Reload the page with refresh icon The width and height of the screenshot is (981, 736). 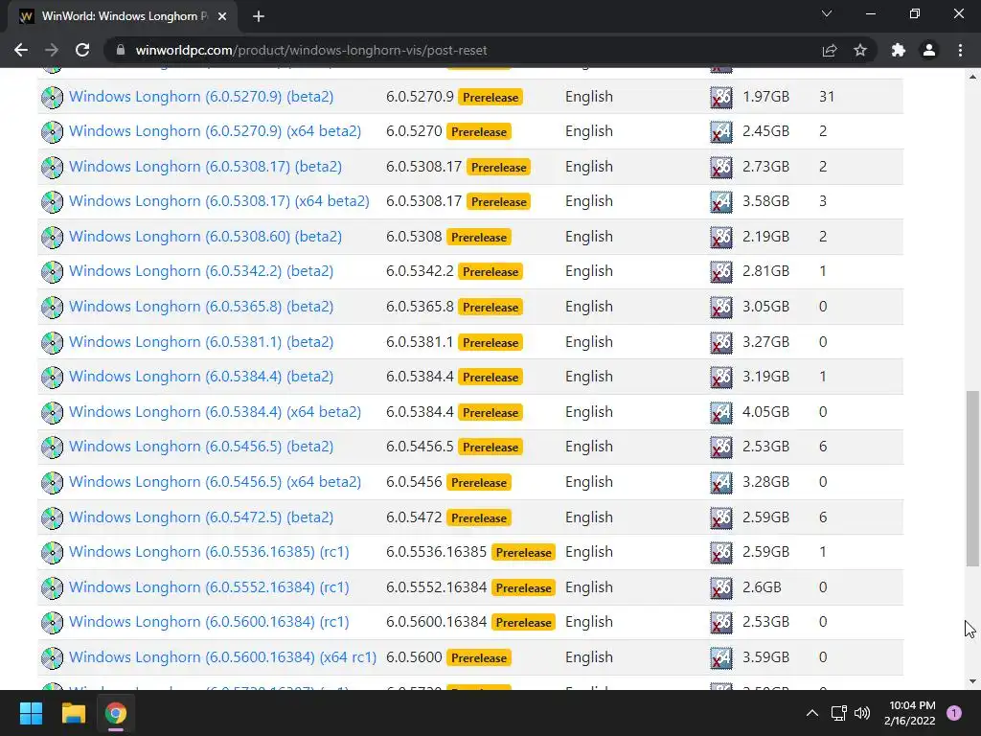point(82,50)
